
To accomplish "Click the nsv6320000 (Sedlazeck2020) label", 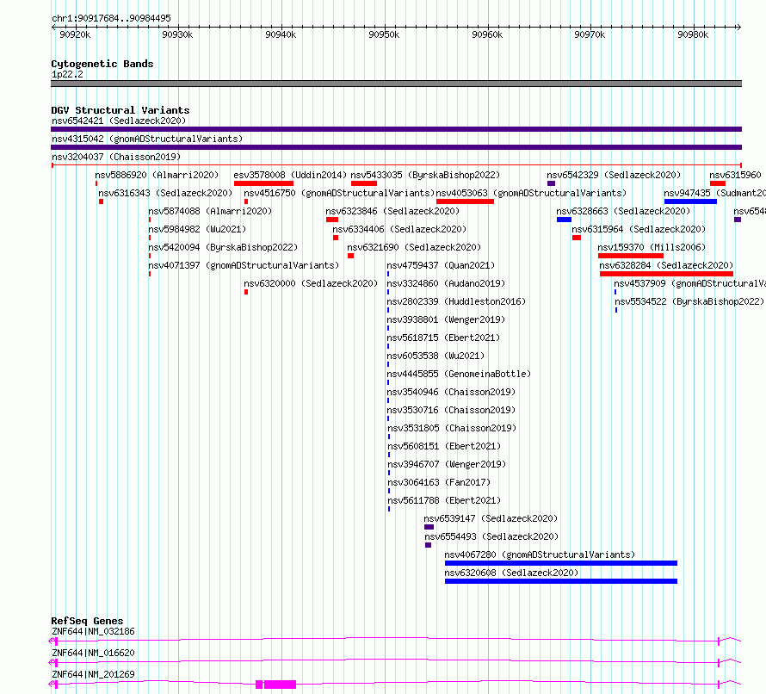I will point(311,283).
